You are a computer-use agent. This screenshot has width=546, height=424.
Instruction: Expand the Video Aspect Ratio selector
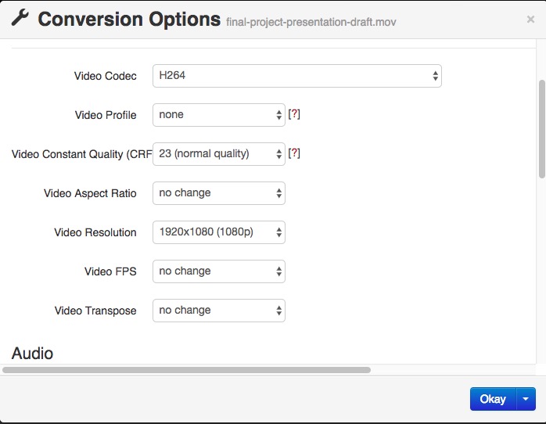point(218,193)
